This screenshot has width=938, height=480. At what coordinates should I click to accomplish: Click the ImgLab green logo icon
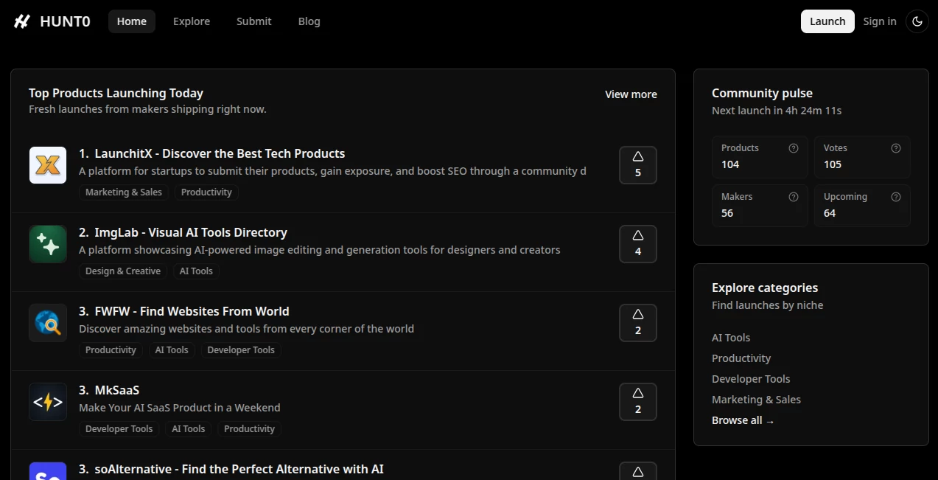click(47, 243)
